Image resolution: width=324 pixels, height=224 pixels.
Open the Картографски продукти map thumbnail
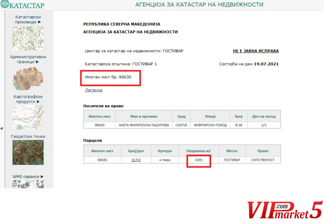28,117
